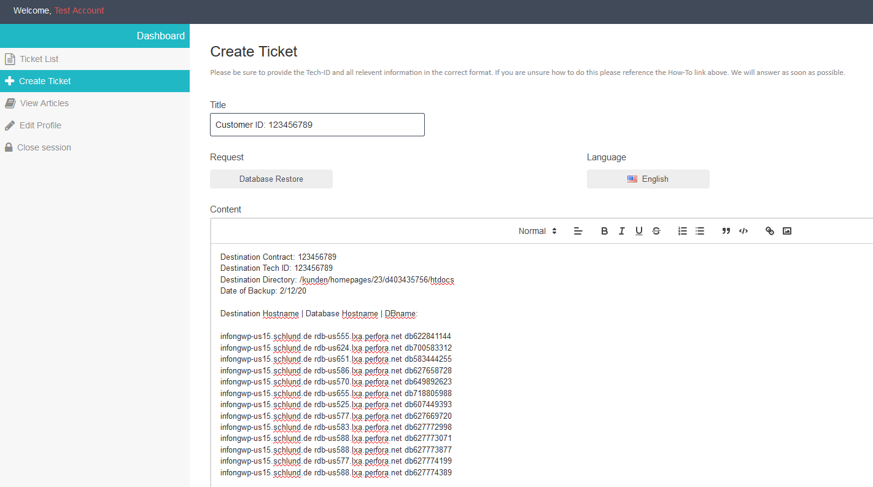Change the English language selector
The height and width of the screenshot is (487, 873).
648,179
